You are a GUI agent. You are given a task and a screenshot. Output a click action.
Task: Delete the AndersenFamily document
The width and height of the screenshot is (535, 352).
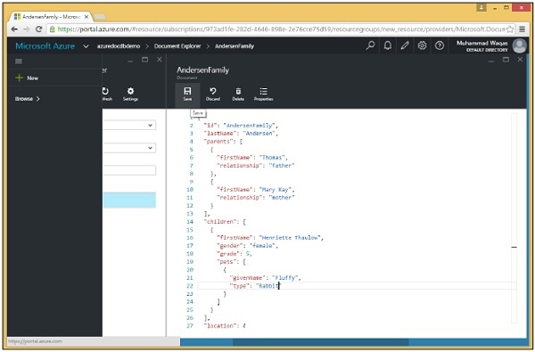point(238,94)
